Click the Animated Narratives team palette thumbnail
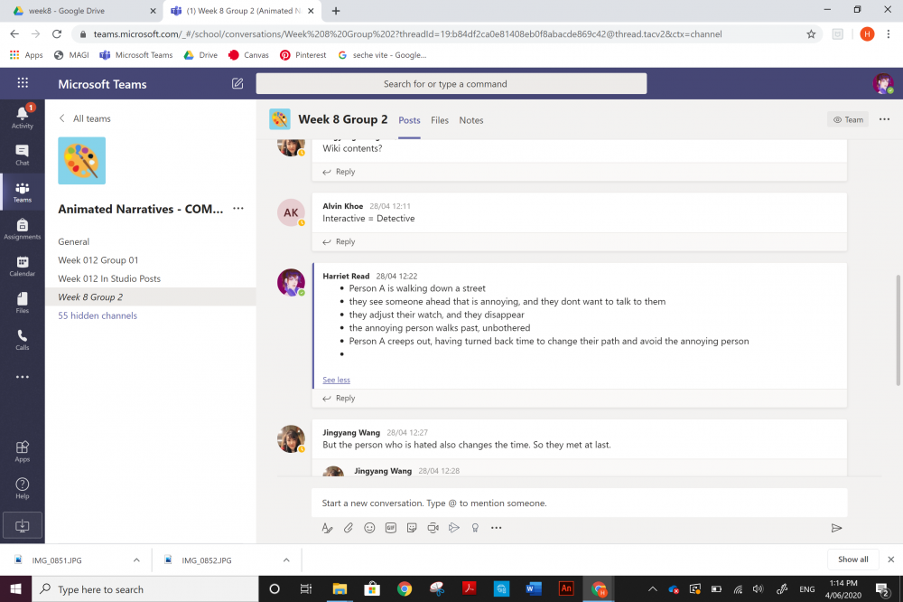903x602 pixels. coord(82,160)
